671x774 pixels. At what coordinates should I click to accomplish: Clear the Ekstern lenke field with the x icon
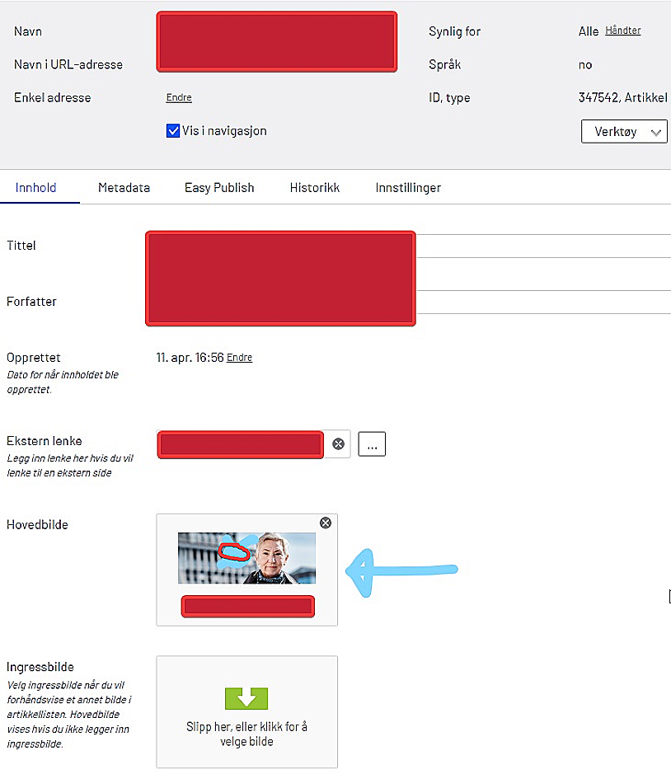point(338,444)
